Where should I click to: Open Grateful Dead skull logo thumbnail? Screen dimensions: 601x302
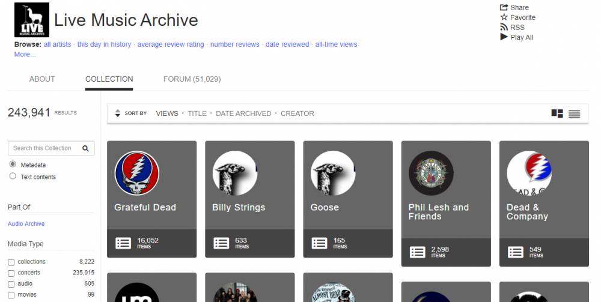(137, 173)
